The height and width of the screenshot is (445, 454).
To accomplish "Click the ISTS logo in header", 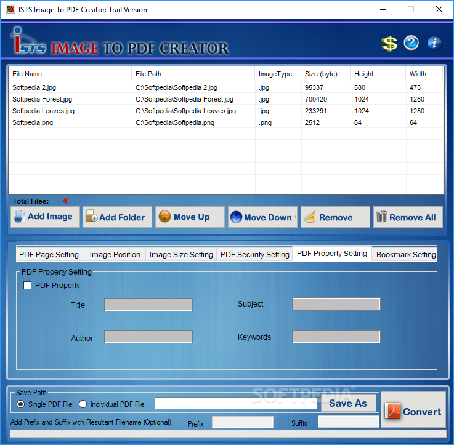I will click(29, 41).
